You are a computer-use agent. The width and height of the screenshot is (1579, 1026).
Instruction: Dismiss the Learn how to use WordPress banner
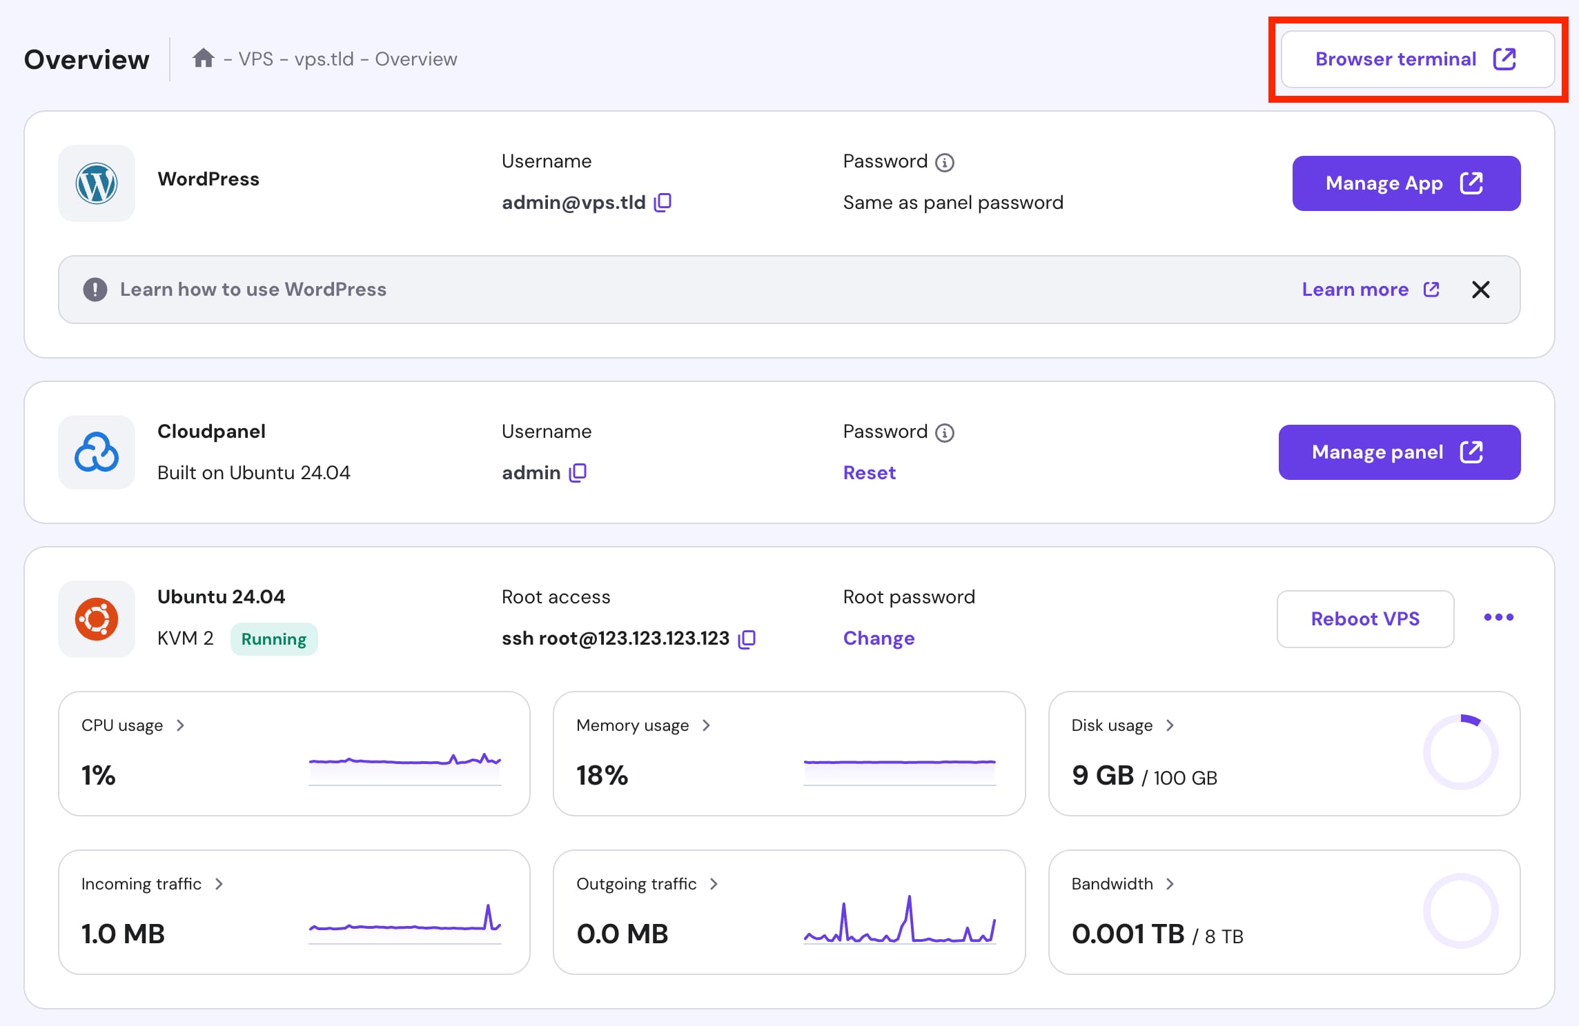coord(1480,290)
